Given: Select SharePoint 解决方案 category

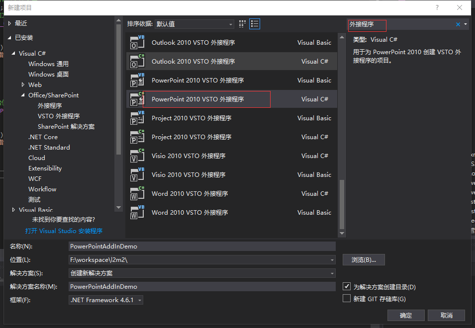Looking at the screenshot, I should (x=66, y=127).
